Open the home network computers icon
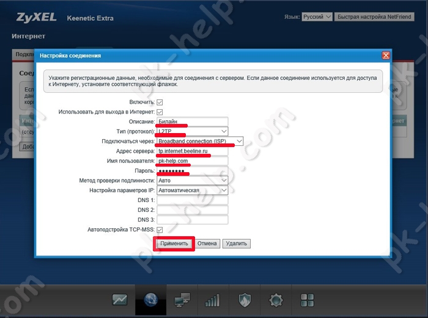The image size is (428, 318). click(x=182, y=300)
